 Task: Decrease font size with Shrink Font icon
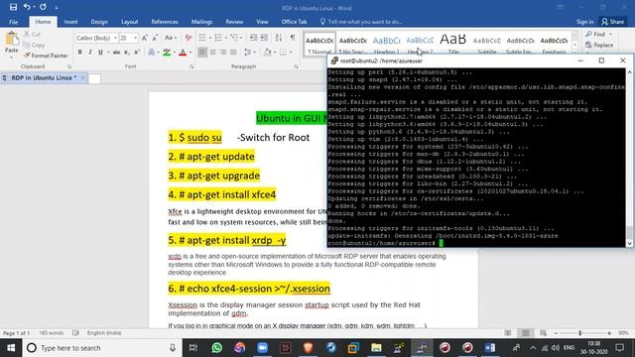155,38
